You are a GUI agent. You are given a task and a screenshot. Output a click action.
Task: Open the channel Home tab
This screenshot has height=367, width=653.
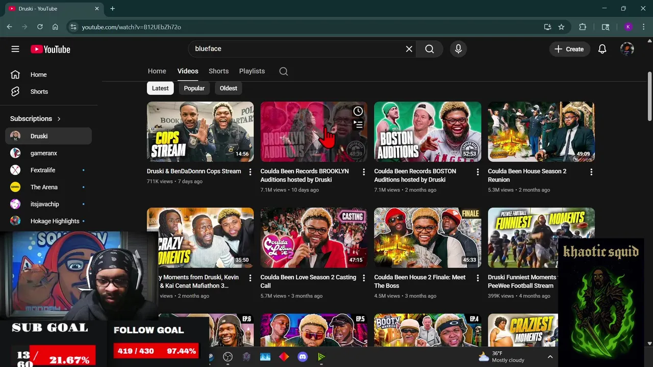157,71
